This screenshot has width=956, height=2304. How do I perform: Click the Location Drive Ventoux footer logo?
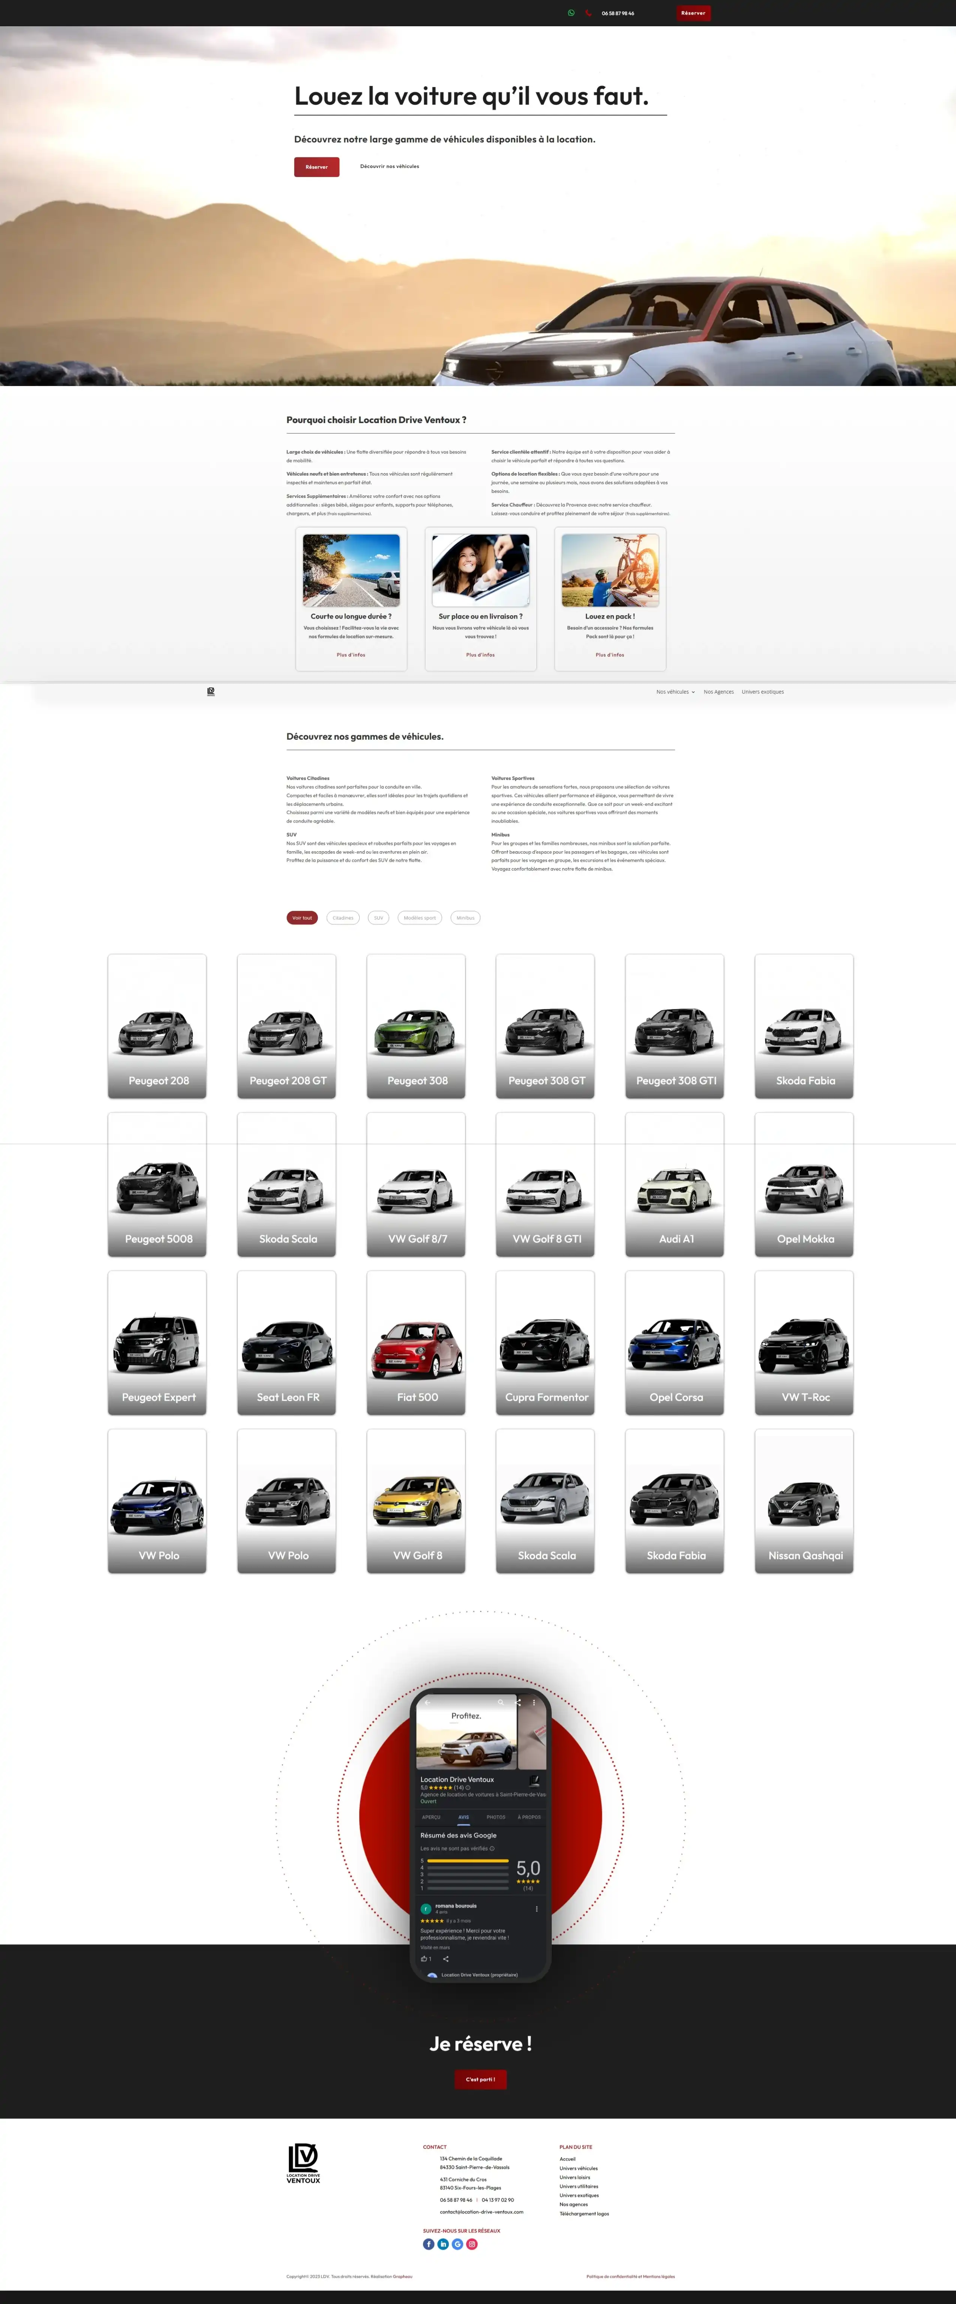point(303,2164)
